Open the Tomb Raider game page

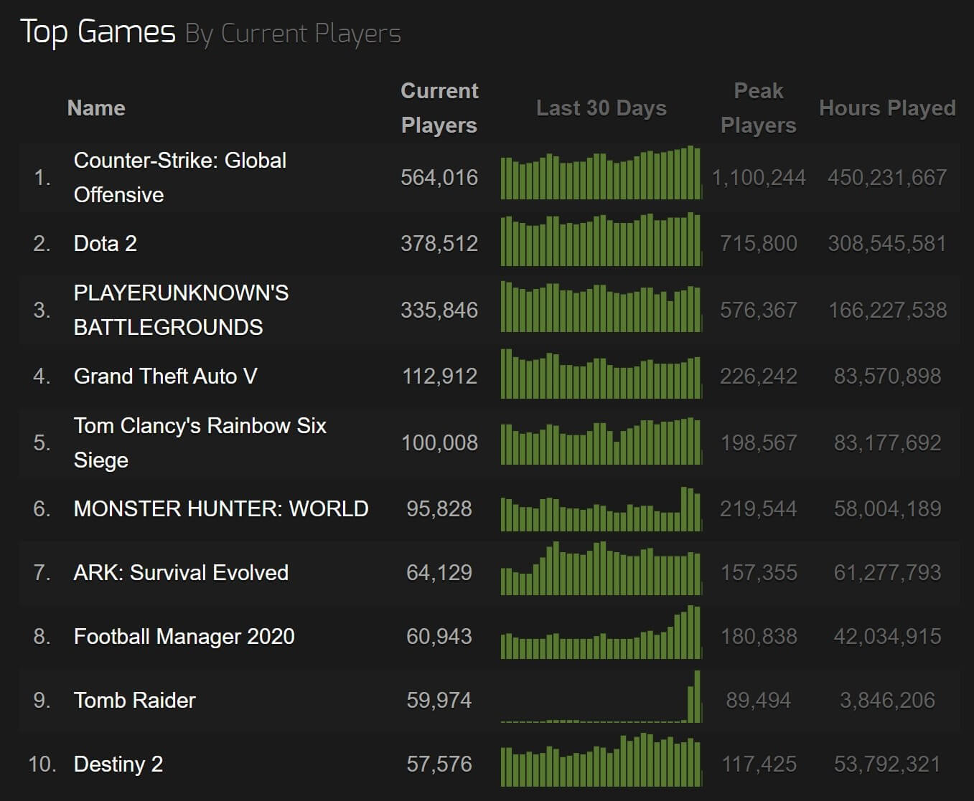tap(135, 701)
